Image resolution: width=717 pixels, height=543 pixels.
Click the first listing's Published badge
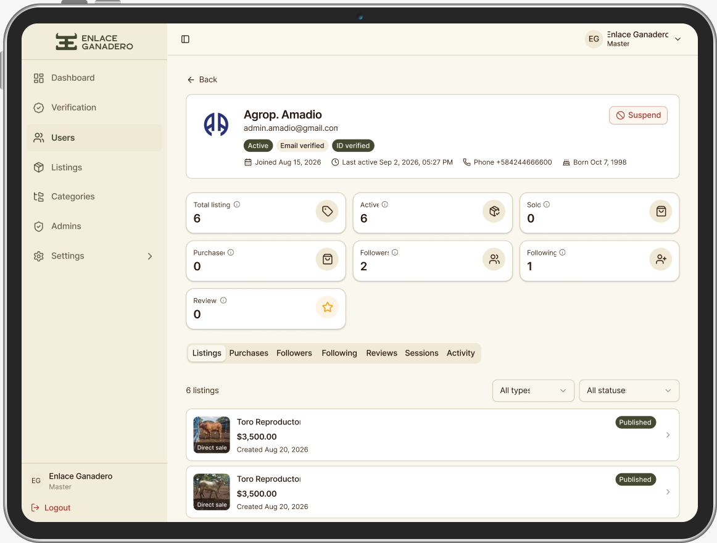pos(636,422)
